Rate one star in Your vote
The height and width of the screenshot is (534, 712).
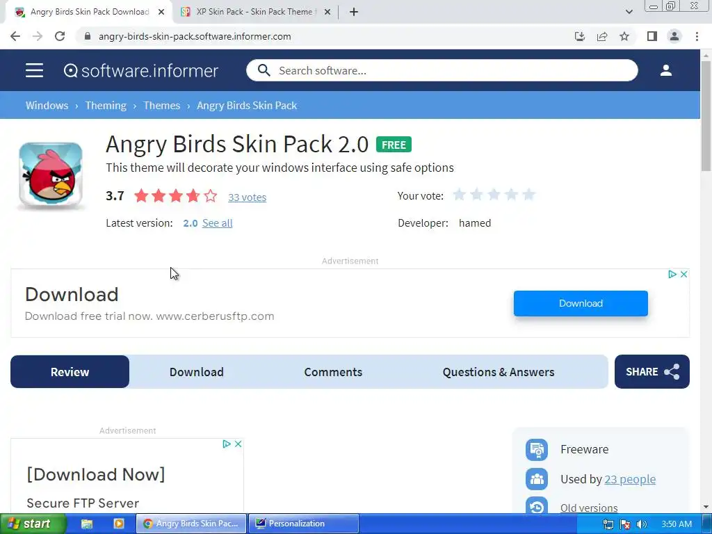(x=459, y=195)
